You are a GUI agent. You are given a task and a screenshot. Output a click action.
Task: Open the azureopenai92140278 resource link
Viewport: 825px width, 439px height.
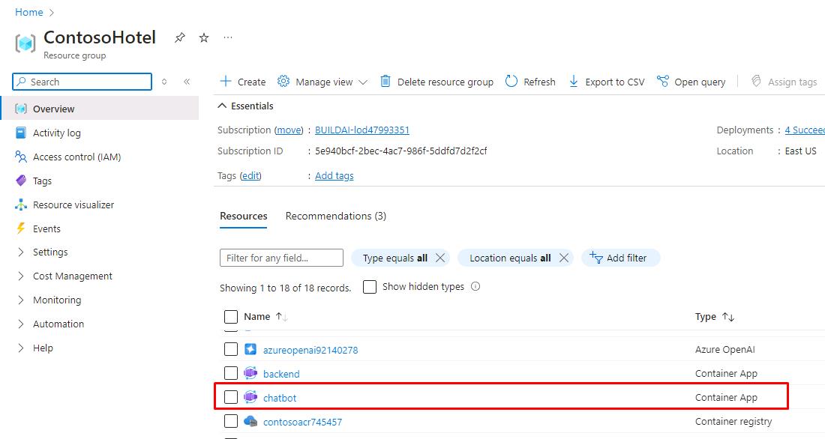310,350
